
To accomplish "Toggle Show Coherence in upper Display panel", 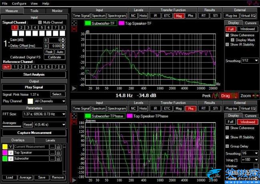I will pyautogui.click(x=227, y=35).
